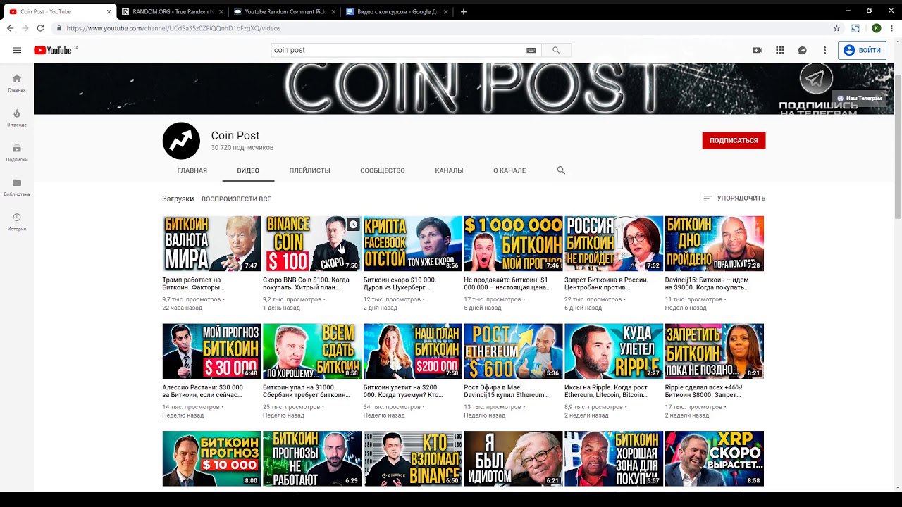Open Библиотека library in sidebar
The width and height of the screenshot is (902, 507).
coord(17,187)
